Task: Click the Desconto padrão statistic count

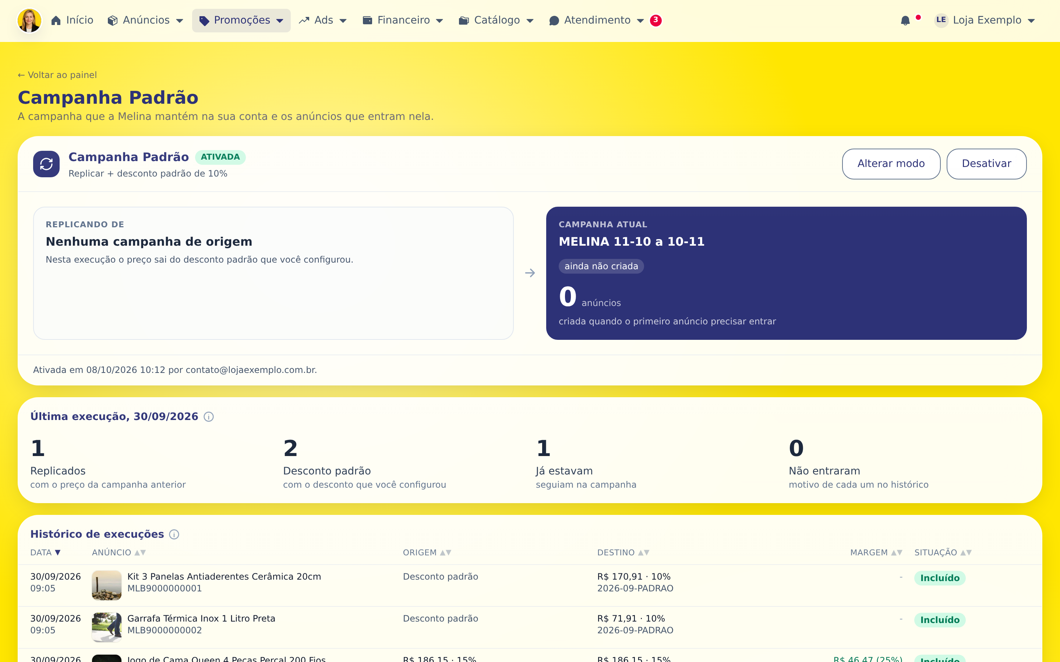Action: 290,448
